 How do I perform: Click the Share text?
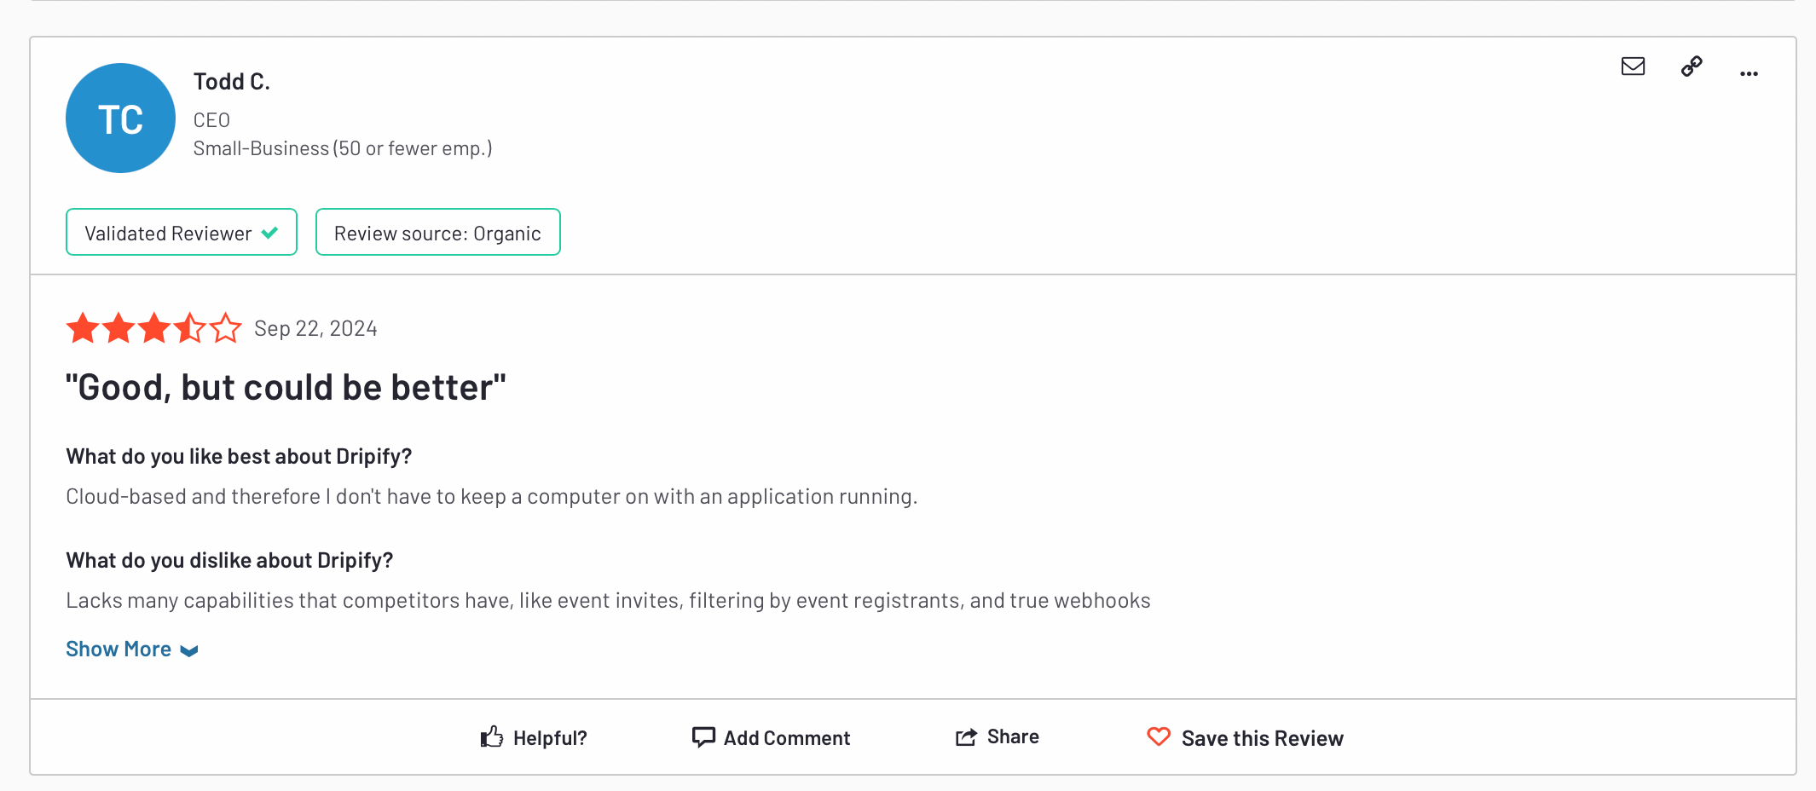[1013, 736]
